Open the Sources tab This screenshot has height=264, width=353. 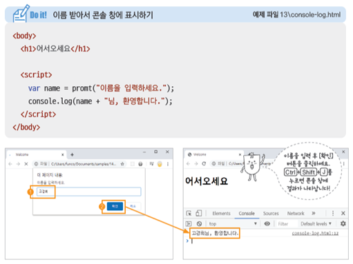pos(271,214)
